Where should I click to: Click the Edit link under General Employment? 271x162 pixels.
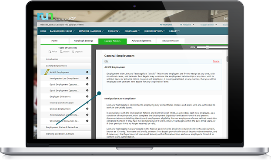click(106, 61)
